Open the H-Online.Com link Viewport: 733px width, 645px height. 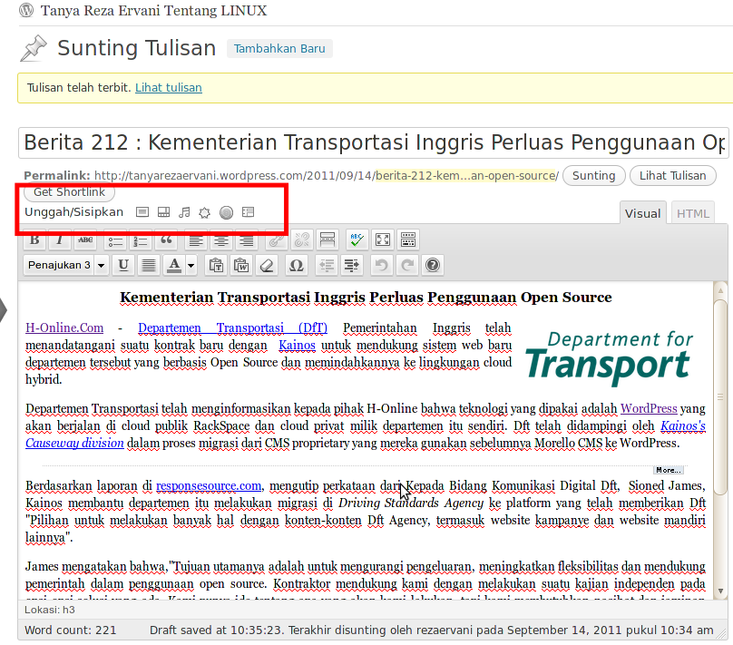(64, 327)
